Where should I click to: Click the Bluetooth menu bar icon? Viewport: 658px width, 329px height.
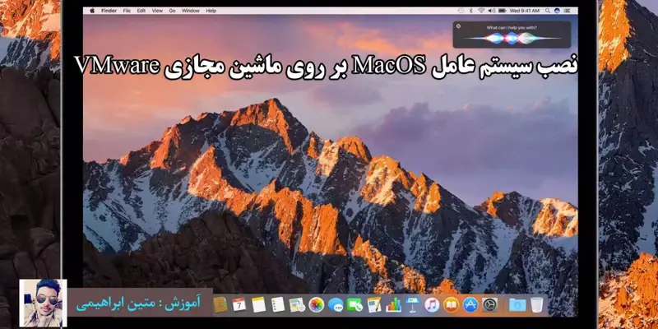click(x=470, y=11)
